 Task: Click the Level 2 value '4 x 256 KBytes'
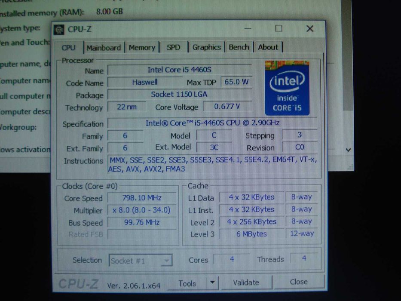coord(251,221)
